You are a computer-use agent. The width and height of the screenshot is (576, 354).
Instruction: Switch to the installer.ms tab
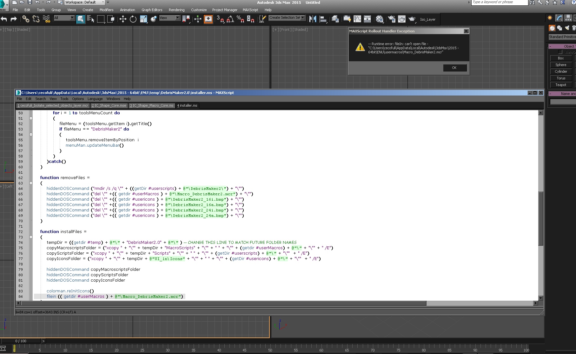pos(187,105)
